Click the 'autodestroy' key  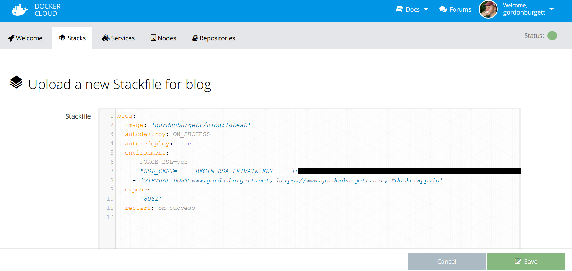click(x=145, y=134)
